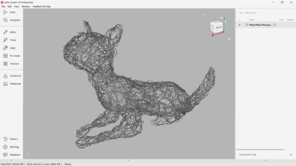Expand the ALL OBJECTS dropdown
Image resolution: width=296 pixels, height=166 pixels.
[x=249, y=13]
